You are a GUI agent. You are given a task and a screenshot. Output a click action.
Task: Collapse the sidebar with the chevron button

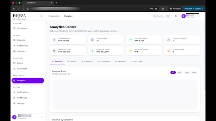pyautogui.click(x=41, y=16)
